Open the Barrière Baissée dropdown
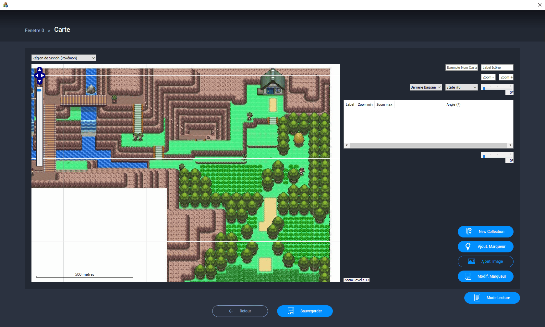545x327 pixels. coord(426,87)
